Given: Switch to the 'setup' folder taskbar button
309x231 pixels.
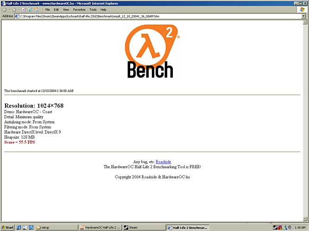Looking at the screenshot, I should click(x=57, y=227).
